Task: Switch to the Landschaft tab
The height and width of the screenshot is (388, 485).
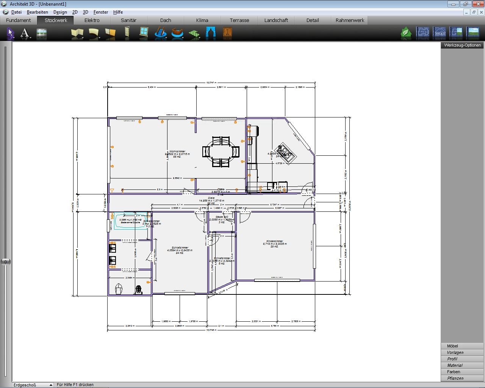Action: (276, 20)
